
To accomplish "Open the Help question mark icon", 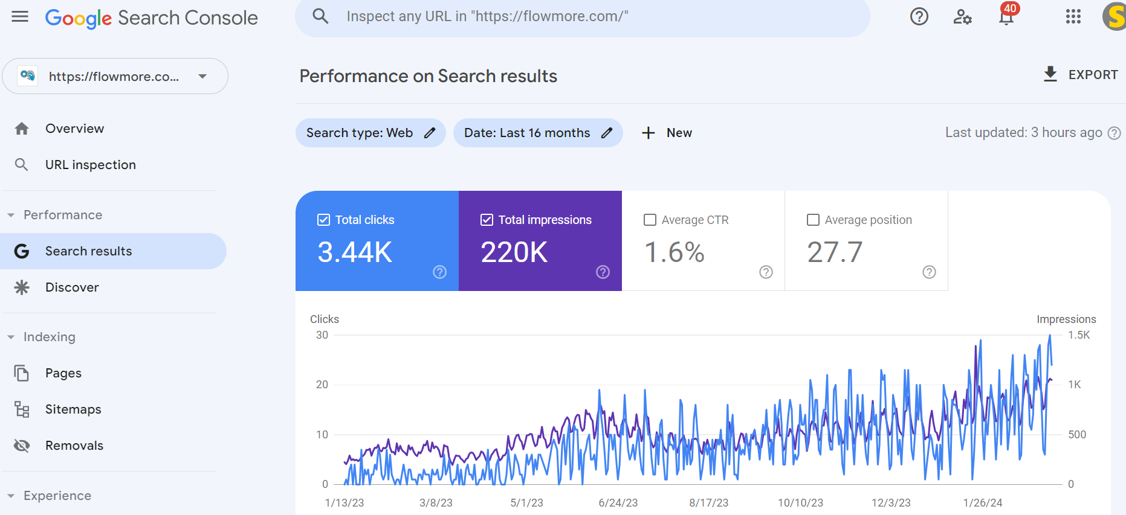I will (x=919, y=16).
